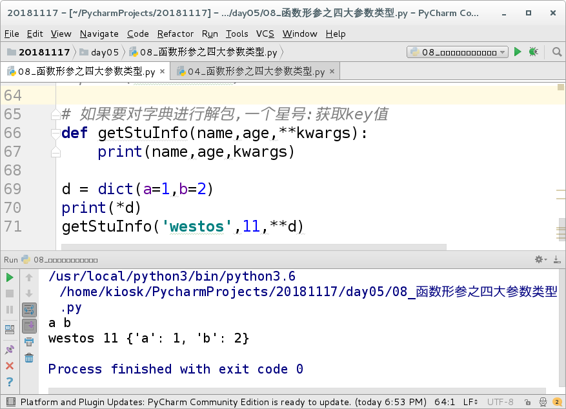
Task: Open the Run panel settings gear
Action: click(x=539, y=259)
